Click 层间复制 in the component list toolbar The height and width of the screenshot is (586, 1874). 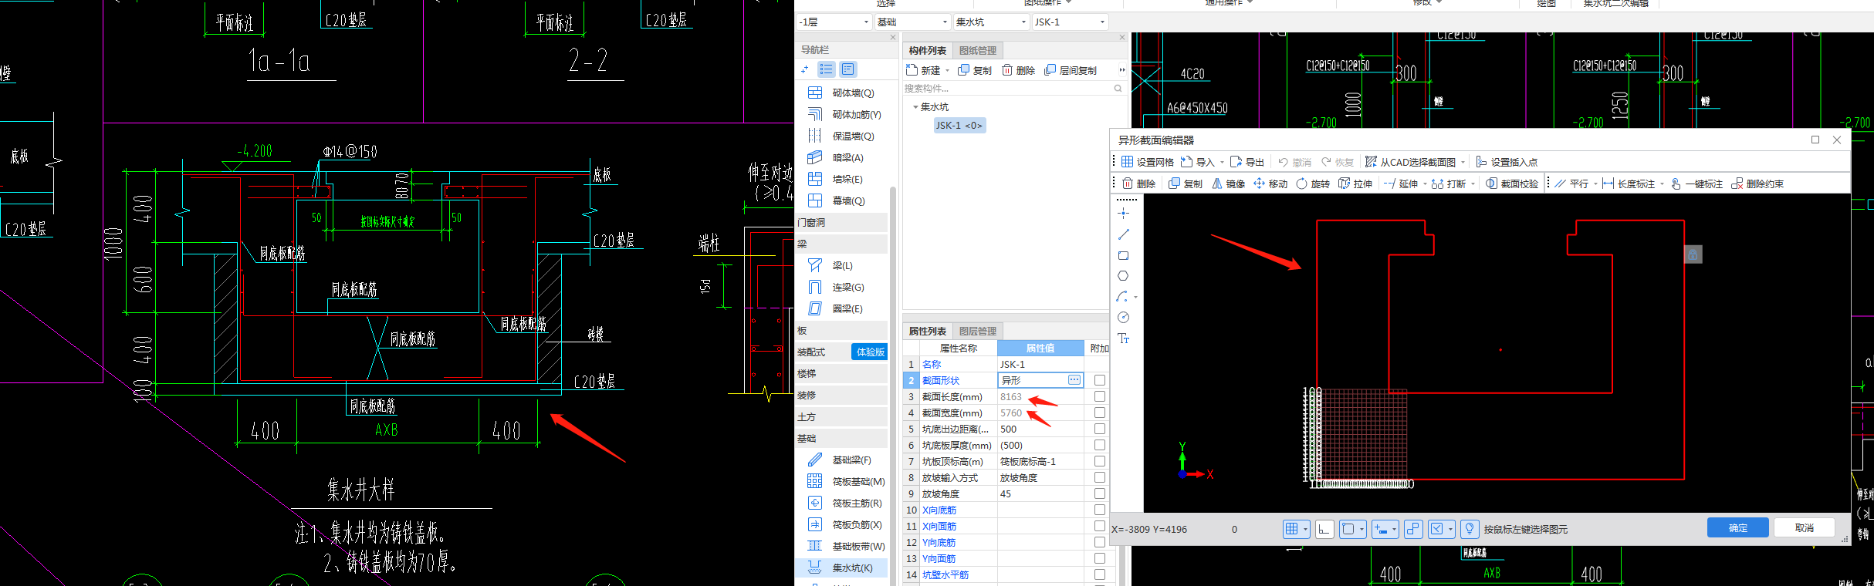(1071, 70)
